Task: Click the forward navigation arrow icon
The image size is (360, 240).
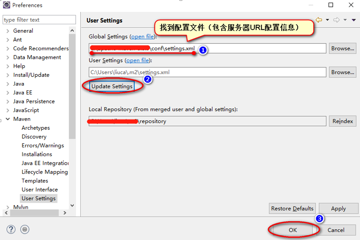Action: [x=336, y=20]
